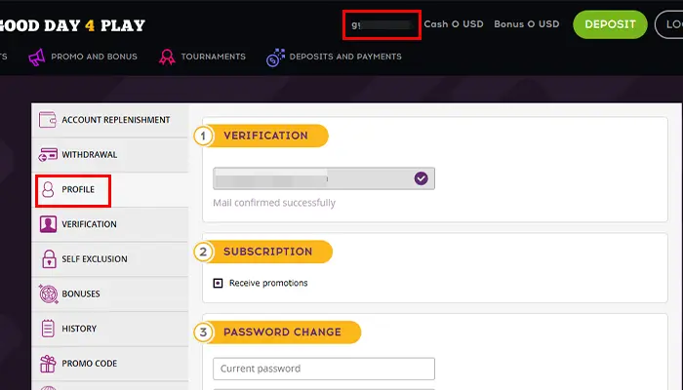Click the purple checkmark in verified email field
Viewport: 683px width, 390px height.
pos(421,178)
